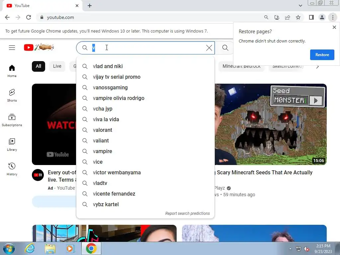Show hidden tray icons arrow
The width and height of the screenshot is (340, 255).
pyautogui.click(x=290, y=249)
